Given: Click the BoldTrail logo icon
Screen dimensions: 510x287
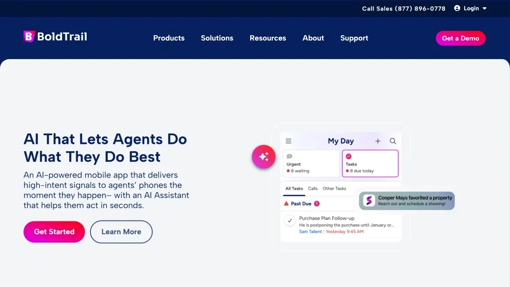Looking at the screenshot, I should [x=29, y=36].
